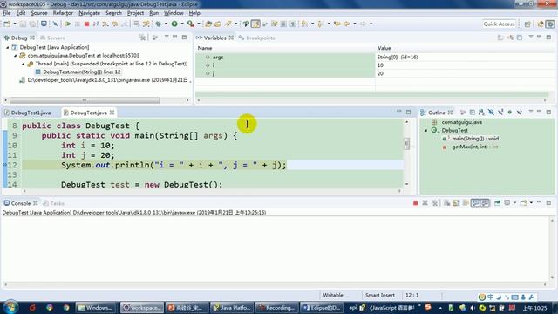Click the green Run toolbar button
Viewport: 558px width, 314px height.
[x=174, y=24]
